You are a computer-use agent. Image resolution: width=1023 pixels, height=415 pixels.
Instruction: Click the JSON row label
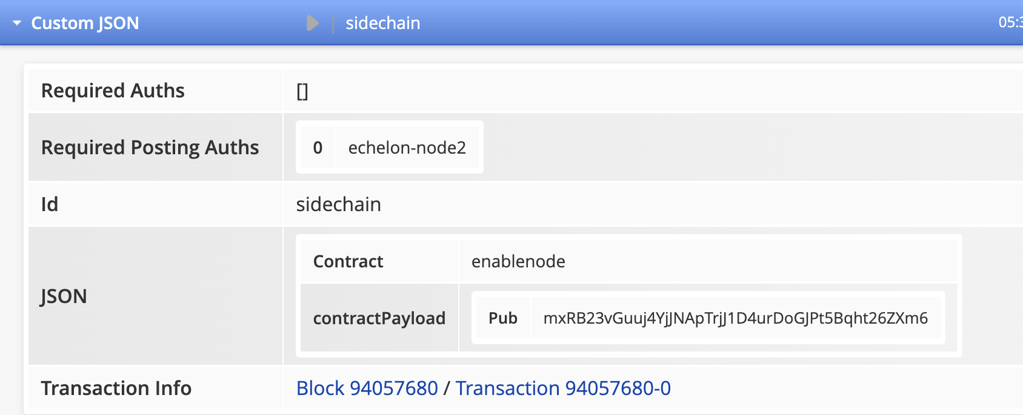(x=64, y=296)
